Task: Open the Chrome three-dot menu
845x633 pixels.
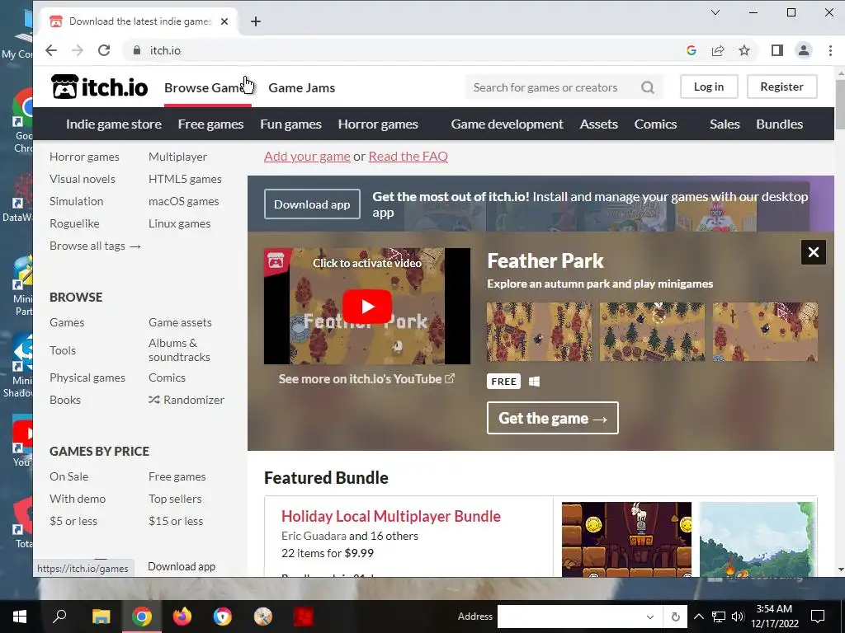Action: click(x=830, y=50)
